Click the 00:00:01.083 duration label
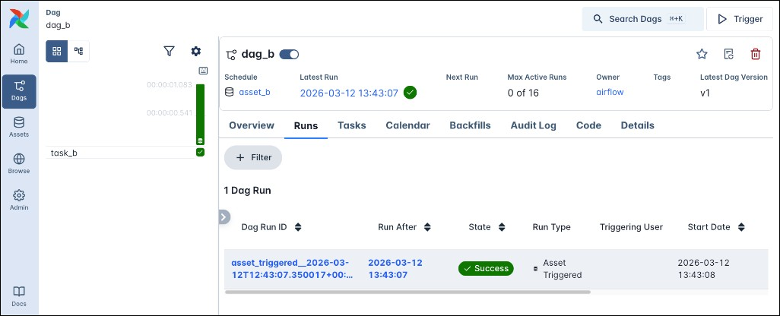780x316 pixels. click(x=169, y=85)
